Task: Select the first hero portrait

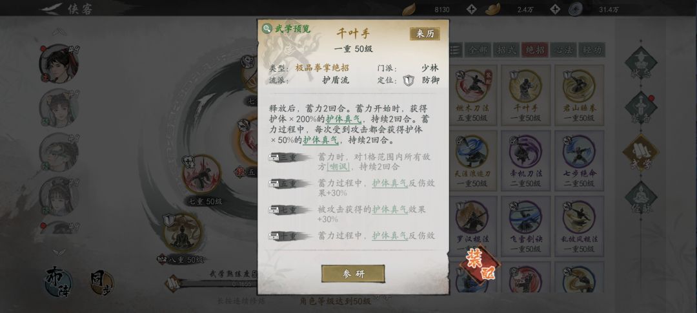Action: click(x=59, y=63)
